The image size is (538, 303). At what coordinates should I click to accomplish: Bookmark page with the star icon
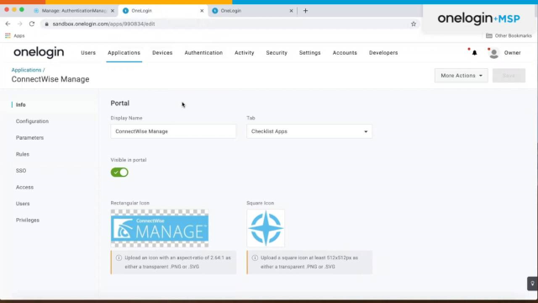(x=414, y=24)
